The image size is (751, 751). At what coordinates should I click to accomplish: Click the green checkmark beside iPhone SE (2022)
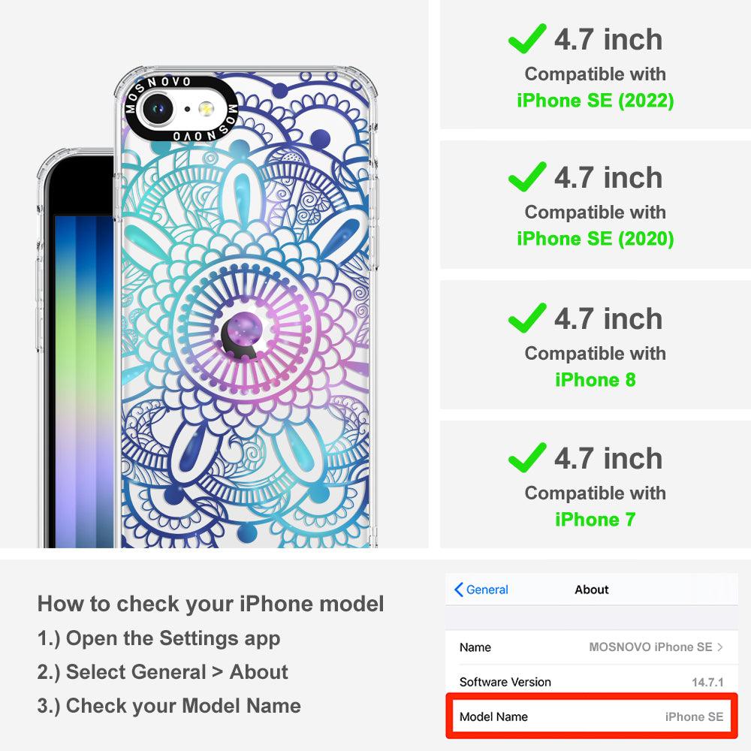(527, 38)
